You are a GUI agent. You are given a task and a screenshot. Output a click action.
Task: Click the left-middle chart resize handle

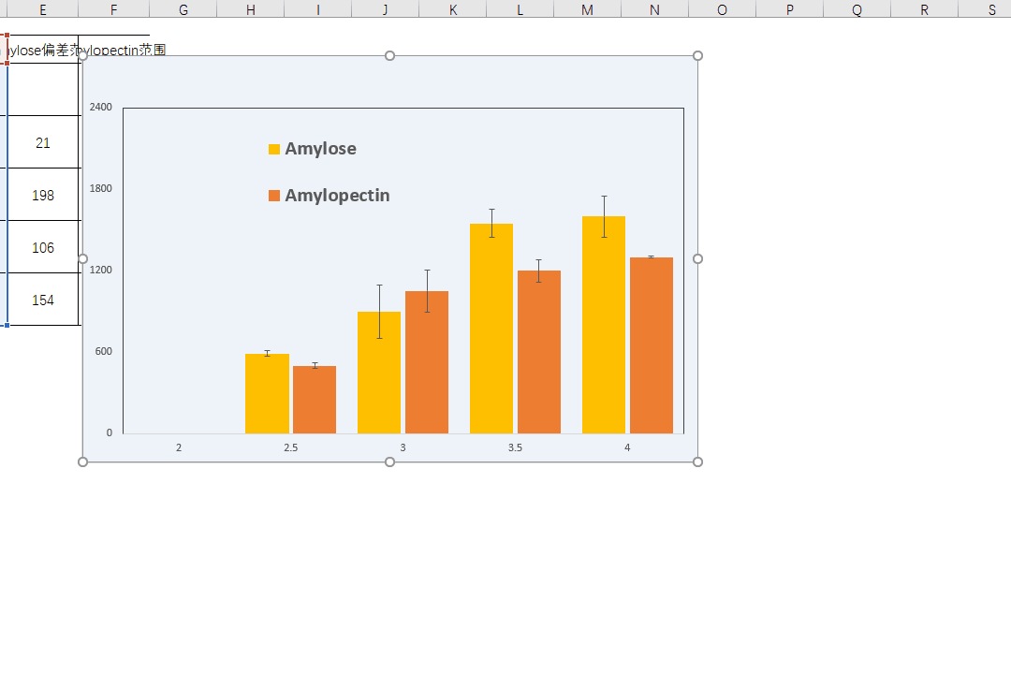(82, 258)
